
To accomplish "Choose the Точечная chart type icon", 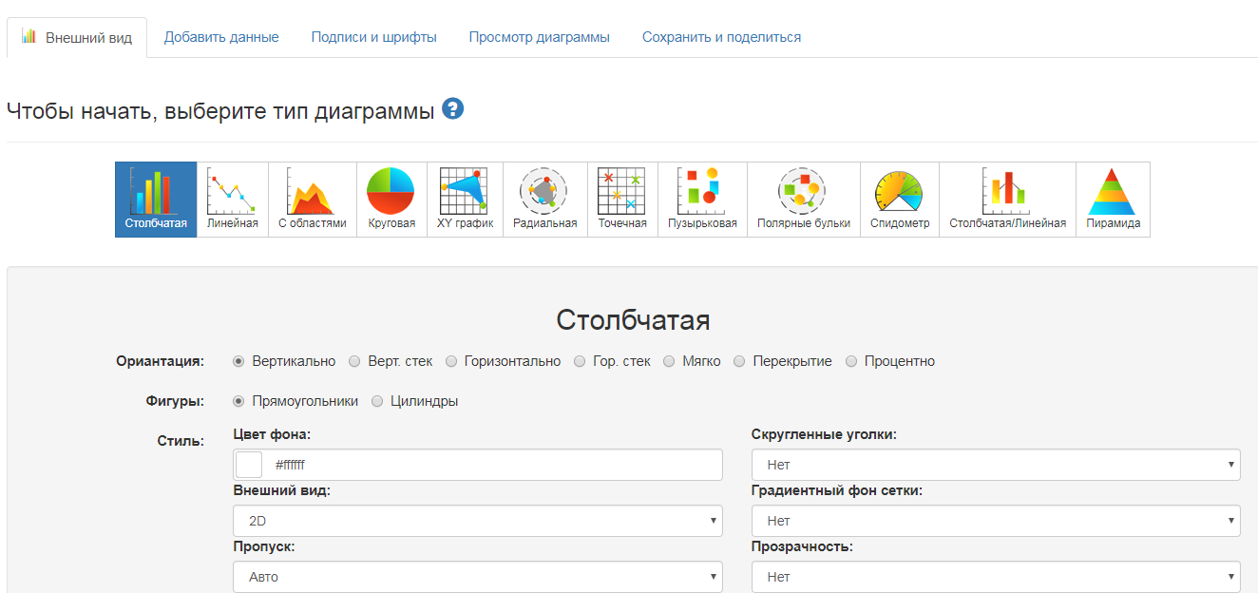I will click(622, 198).
